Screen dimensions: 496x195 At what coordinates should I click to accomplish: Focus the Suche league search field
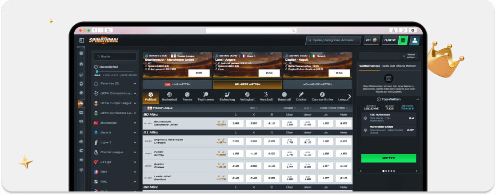point(115,56)
